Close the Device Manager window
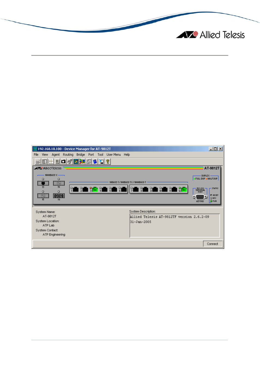The width and height of the screenshot is (260, 368). click(x=220, y=149)
